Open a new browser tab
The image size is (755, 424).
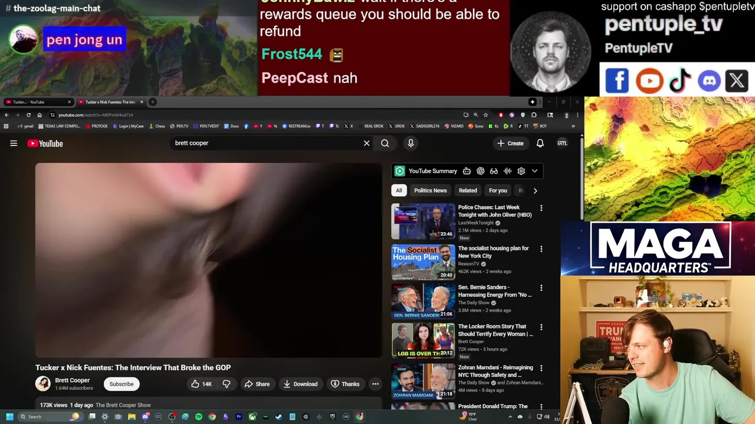(152, 102)
